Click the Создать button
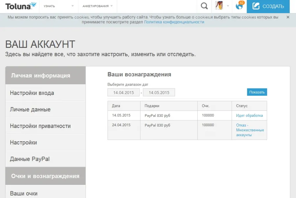The height and width of the screenshot is (198, 296). pyautogui.click(x=268, y=7)
